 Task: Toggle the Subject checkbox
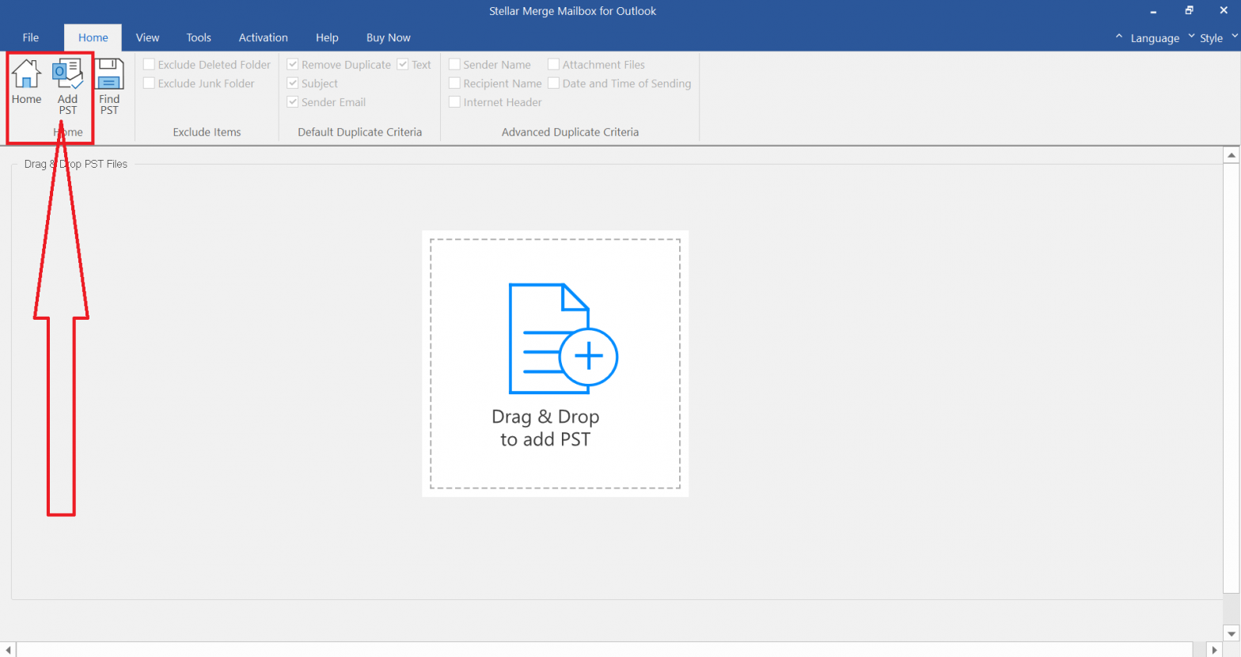pyautogui.click(x=293, y=83)
